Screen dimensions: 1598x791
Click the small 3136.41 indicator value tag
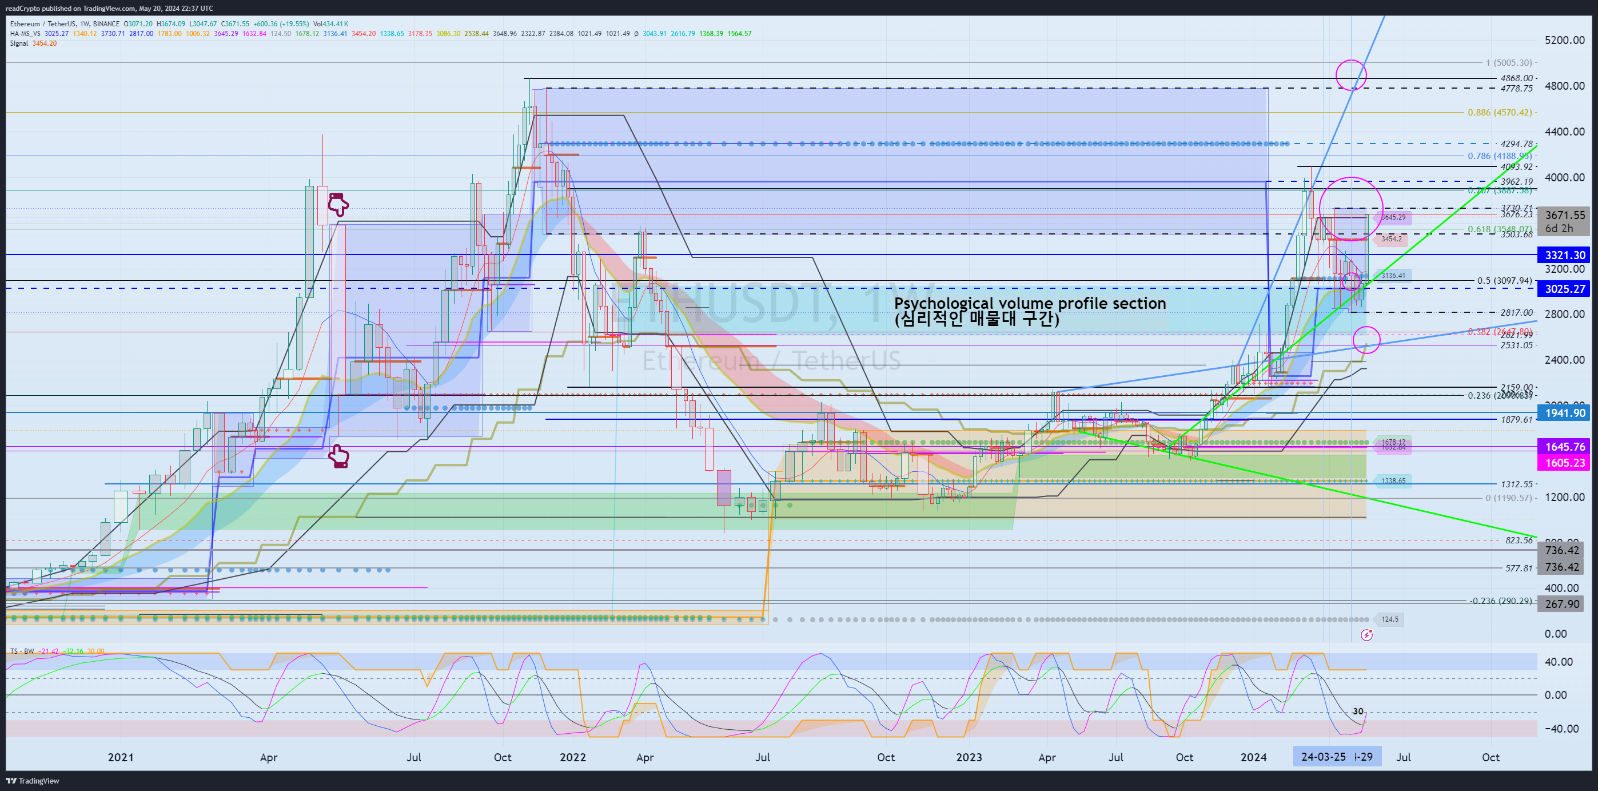[x=1393, y=276]
